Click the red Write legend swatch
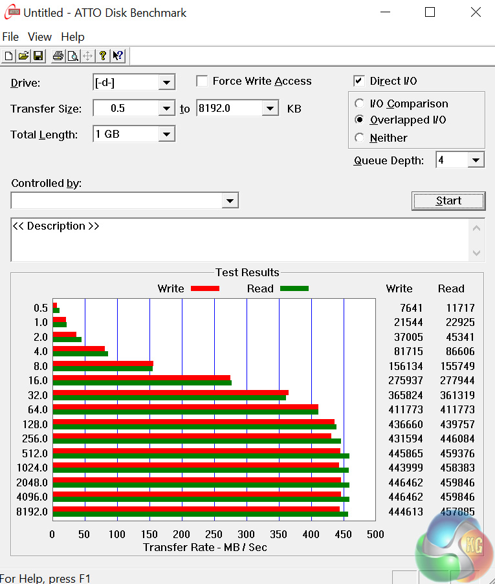Viewport: 495px width, 584px height. (204, 289)
